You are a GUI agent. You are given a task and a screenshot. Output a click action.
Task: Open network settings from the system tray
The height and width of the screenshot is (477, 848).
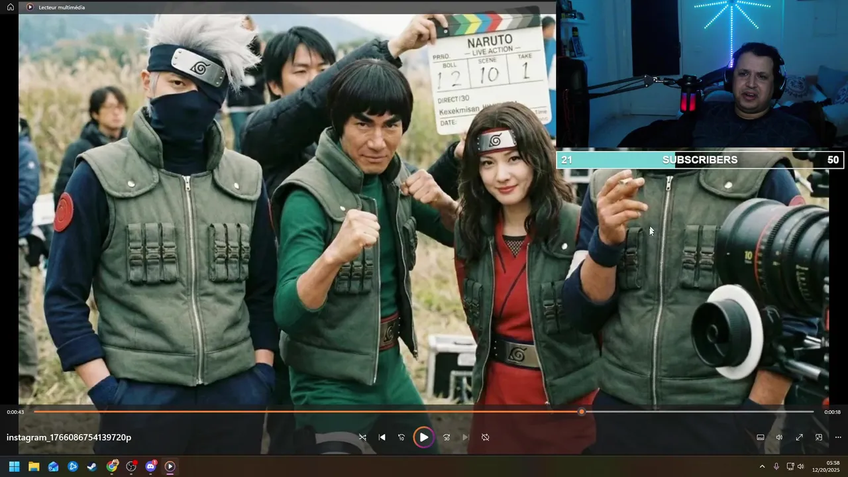pos(790,466)
